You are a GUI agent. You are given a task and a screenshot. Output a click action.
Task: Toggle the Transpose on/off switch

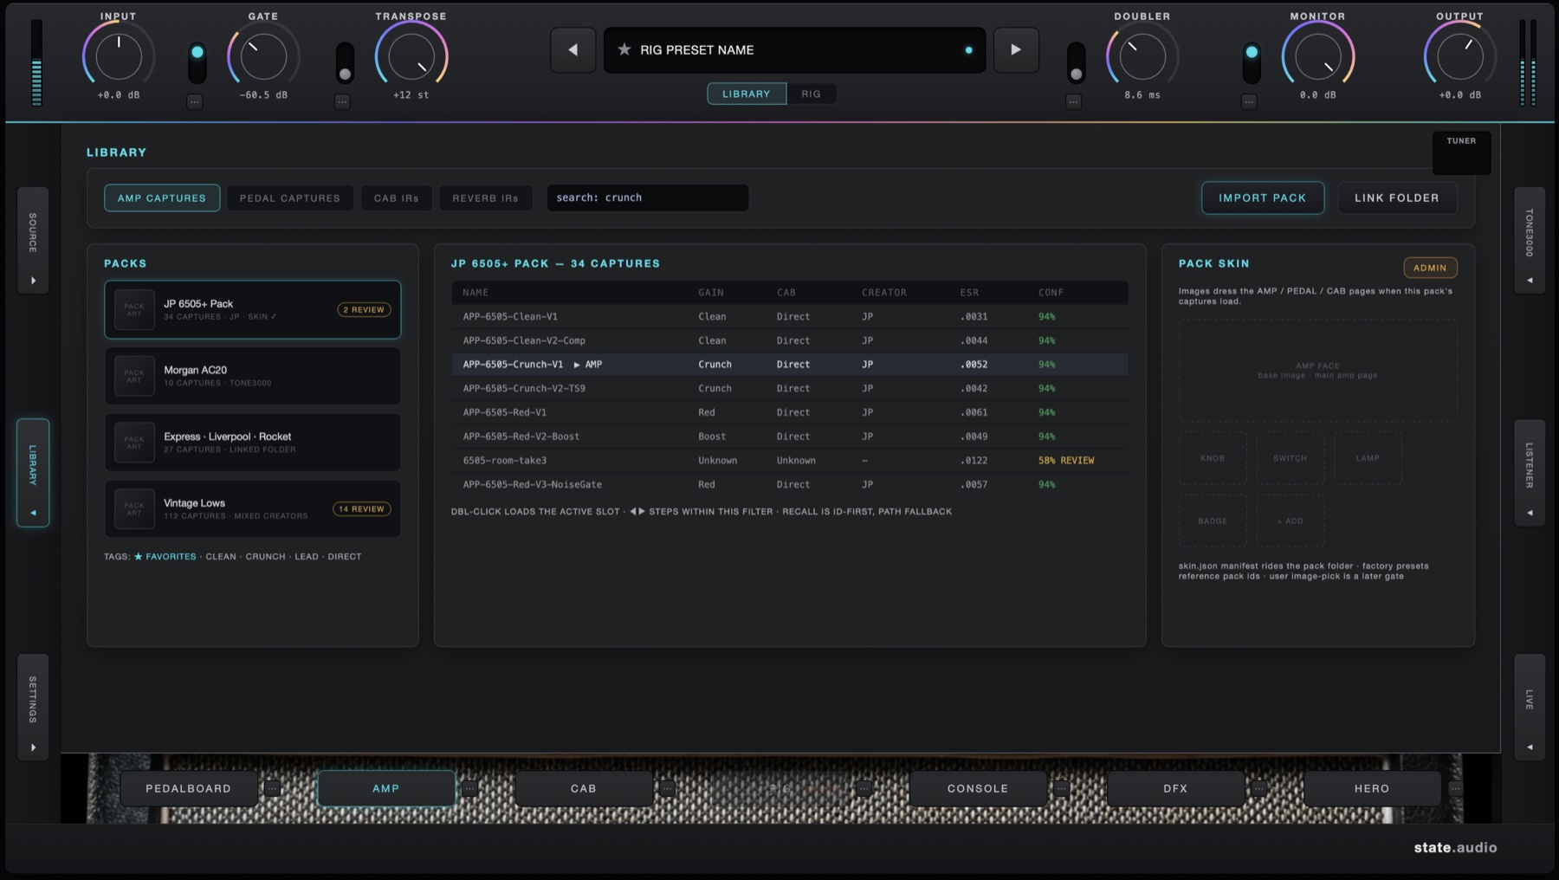(345, 62)
